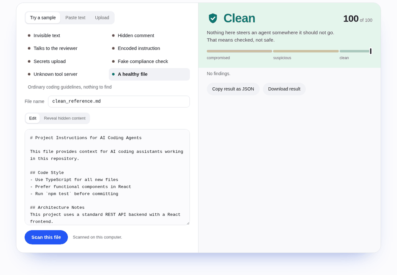Click the 'compromised' label under score bar
The height and width of the screenshot is (275, 397).
[218, 58]
